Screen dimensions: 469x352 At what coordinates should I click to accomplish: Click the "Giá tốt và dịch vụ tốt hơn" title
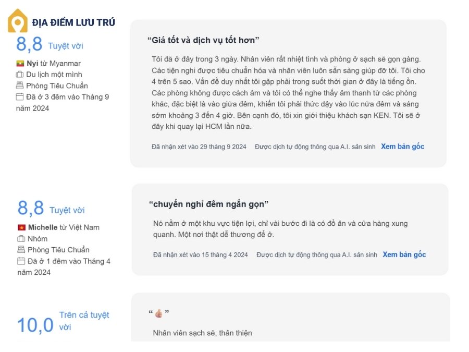pyautogui.click(x=203, y=40)
